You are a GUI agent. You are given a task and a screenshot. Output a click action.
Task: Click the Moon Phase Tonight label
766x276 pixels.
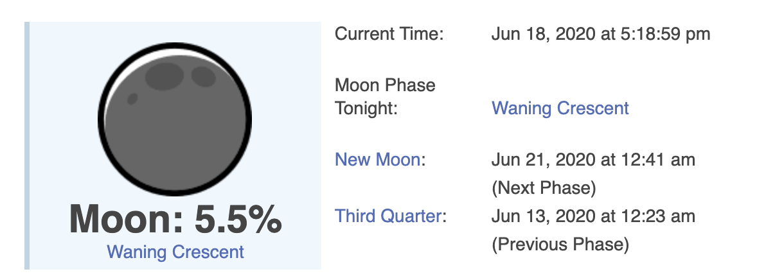tap(385, 96)
